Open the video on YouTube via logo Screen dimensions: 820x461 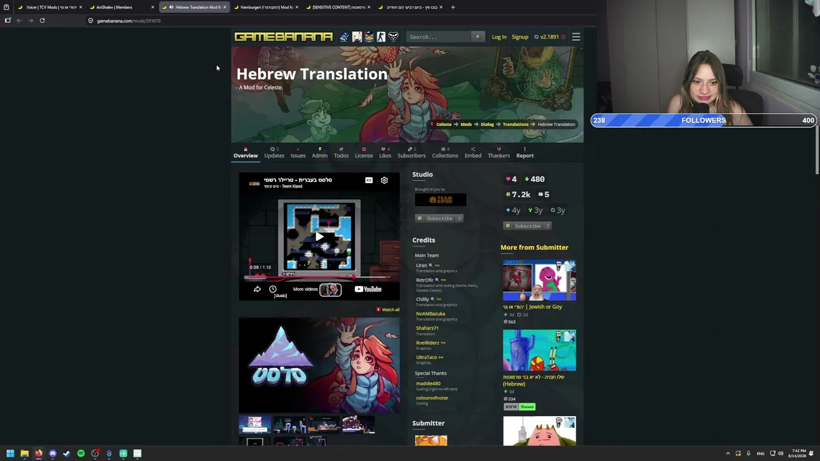[368, 289]
